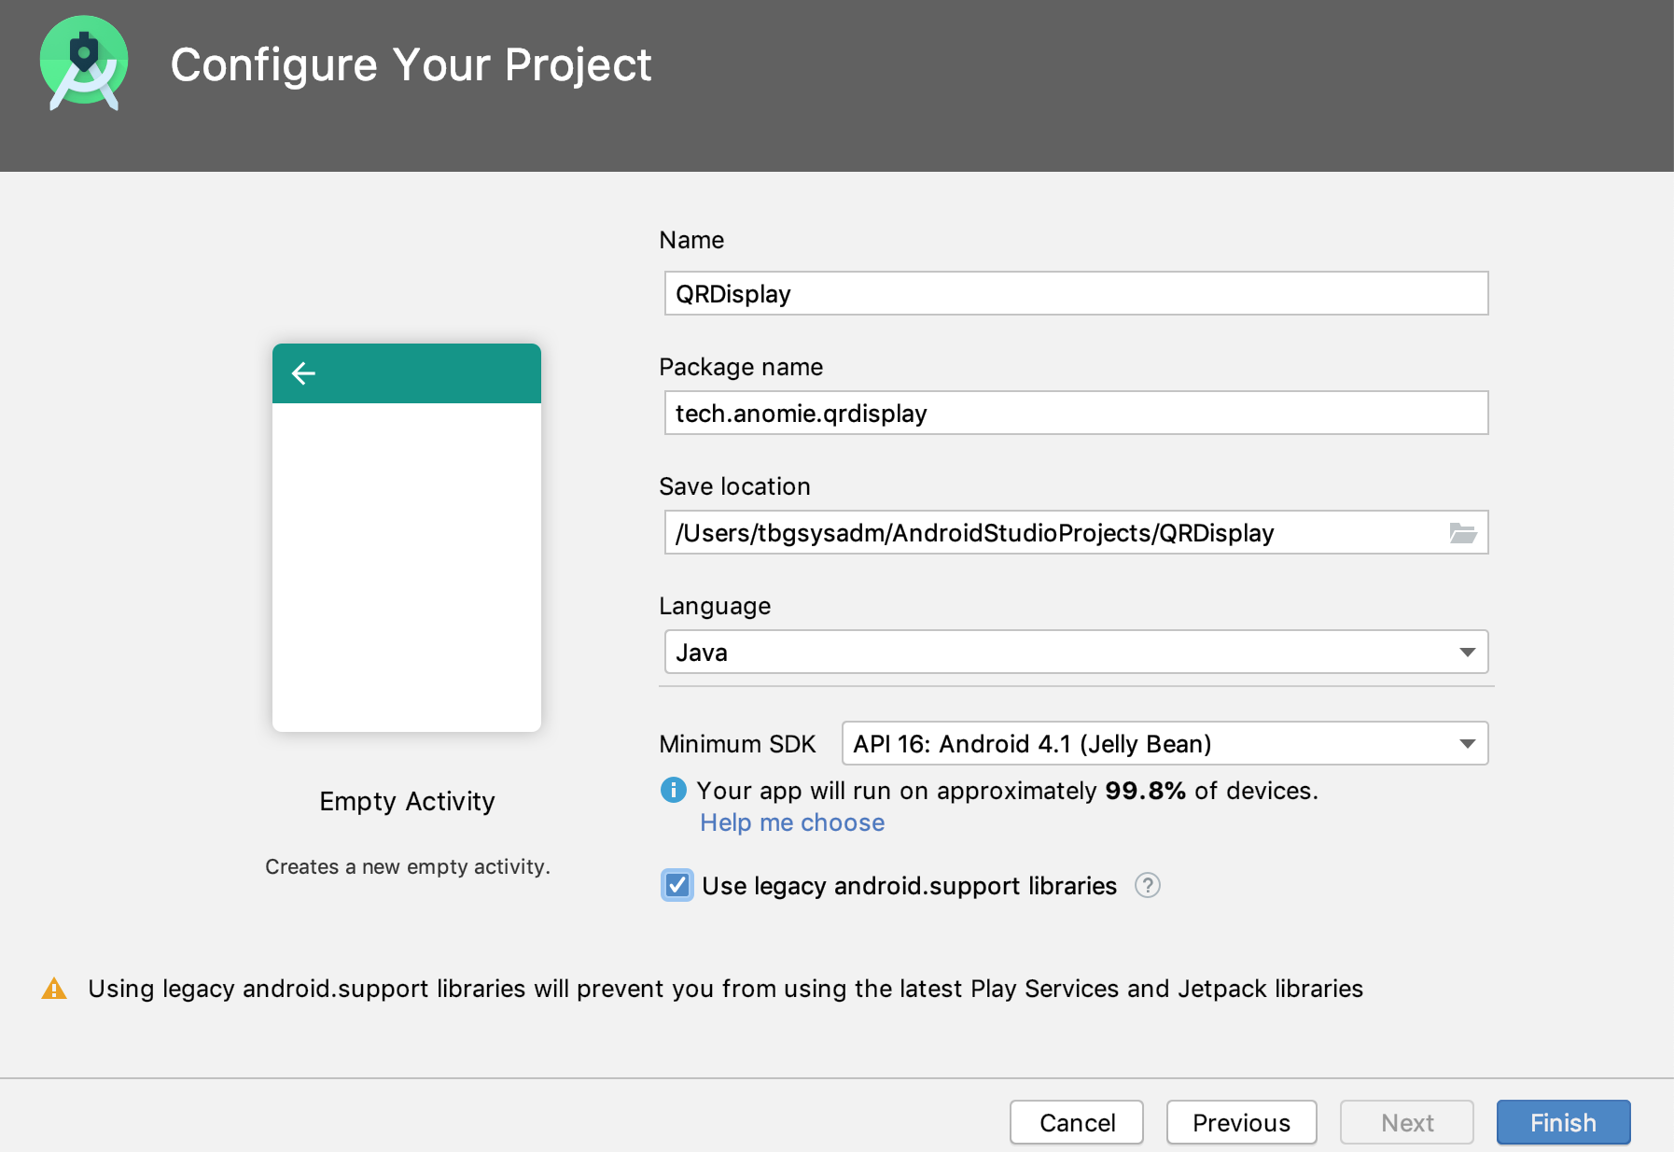Viewport: 1674px width, 1152px height.
Task: Toggle Use legacy android.support libraries checkbox
Action: 677,885
